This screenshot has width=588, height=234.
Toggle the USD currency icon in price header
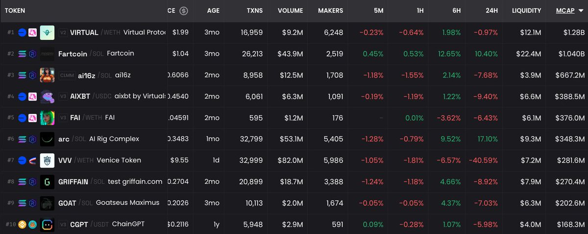point(183,11)
